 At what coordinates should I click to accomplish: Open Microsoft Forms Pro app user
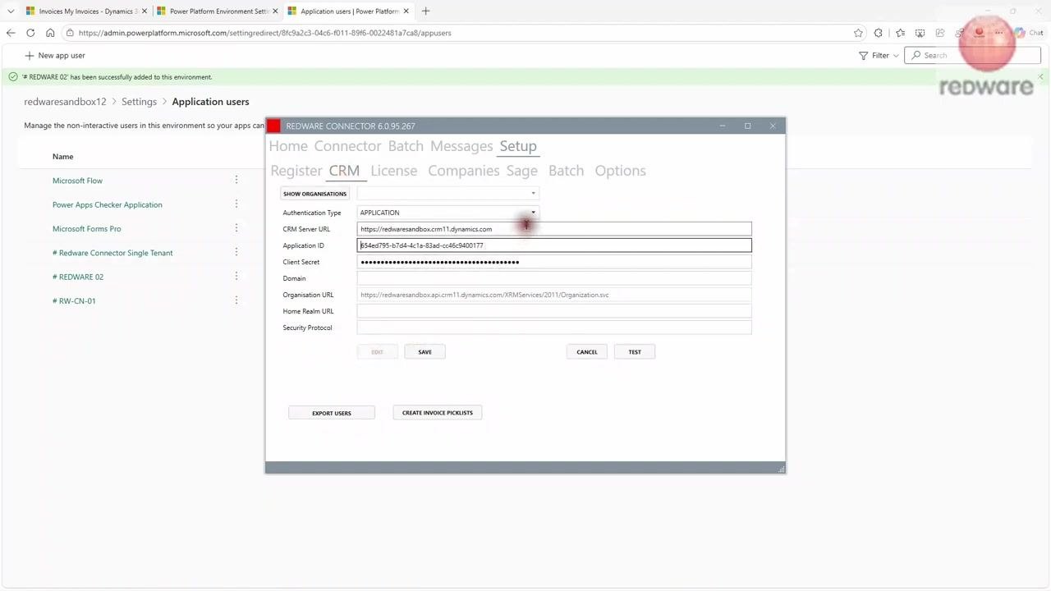click(86, 229)
